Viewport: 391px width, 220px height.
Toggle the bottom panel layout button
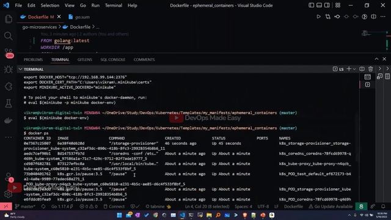pyautogui.click(x=319, y=5)
